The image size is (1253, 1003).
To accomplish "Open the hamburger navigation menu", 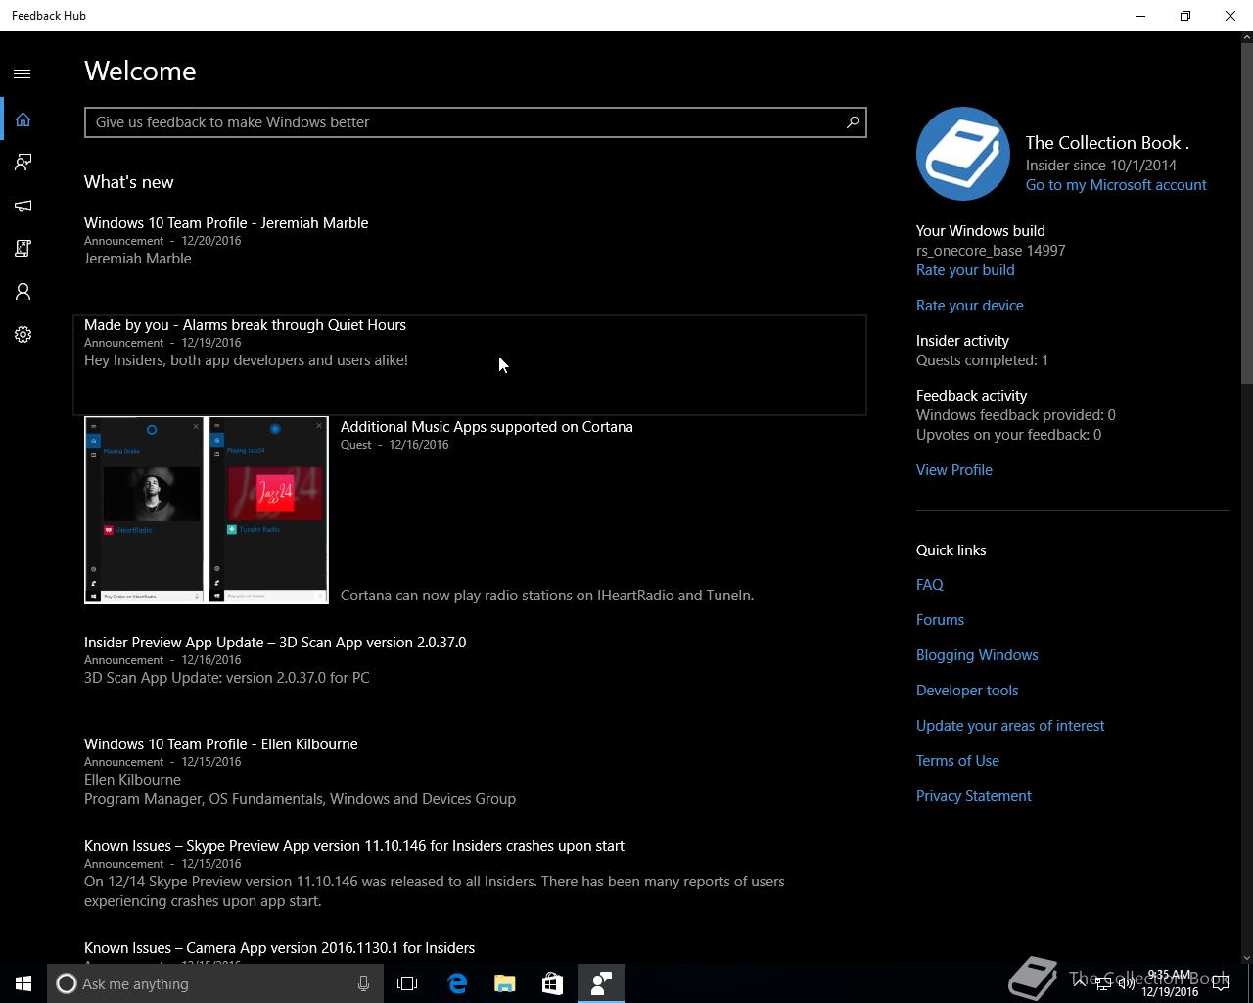I will point(23,73).
